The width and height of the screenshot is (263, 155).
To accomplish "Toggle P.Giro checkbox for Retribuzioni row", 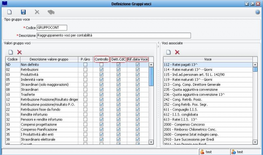I will [85, 70].
